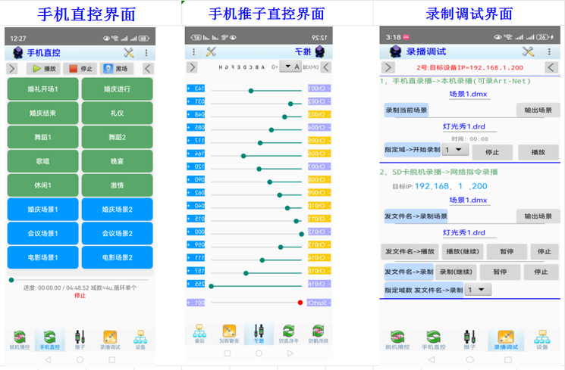Tap the 黑场 blackout button

(115, 69)
